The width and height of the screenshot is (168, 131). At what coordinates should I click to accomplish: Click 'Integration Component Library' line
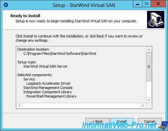coord(47,92)
